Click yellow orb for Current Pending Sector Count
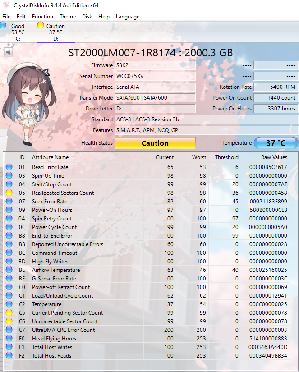The width and height of the screenshot is (299, 372). [x=9, y=312]
